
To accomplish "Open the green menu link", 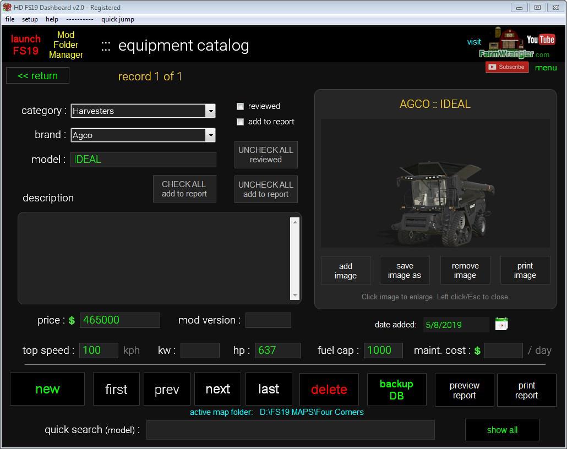I will (x=546, y=68).
